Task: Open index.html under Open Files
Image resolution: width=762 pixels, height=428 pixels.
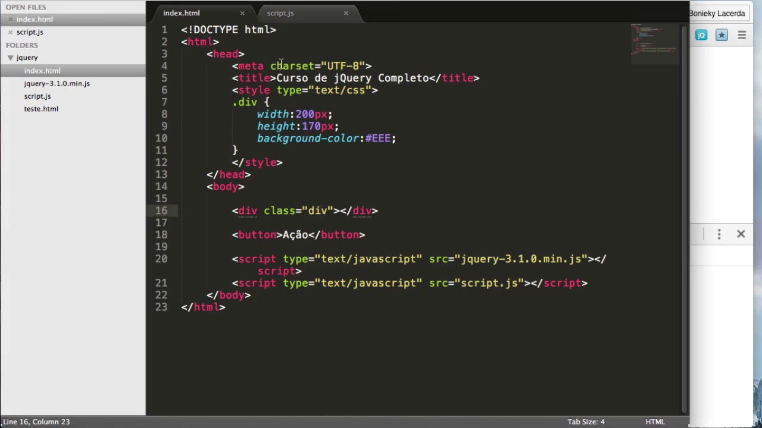Action: pos(35,20)
